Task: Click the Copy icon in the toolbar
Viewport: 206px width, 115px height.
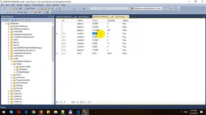Action: coord(56,9)
